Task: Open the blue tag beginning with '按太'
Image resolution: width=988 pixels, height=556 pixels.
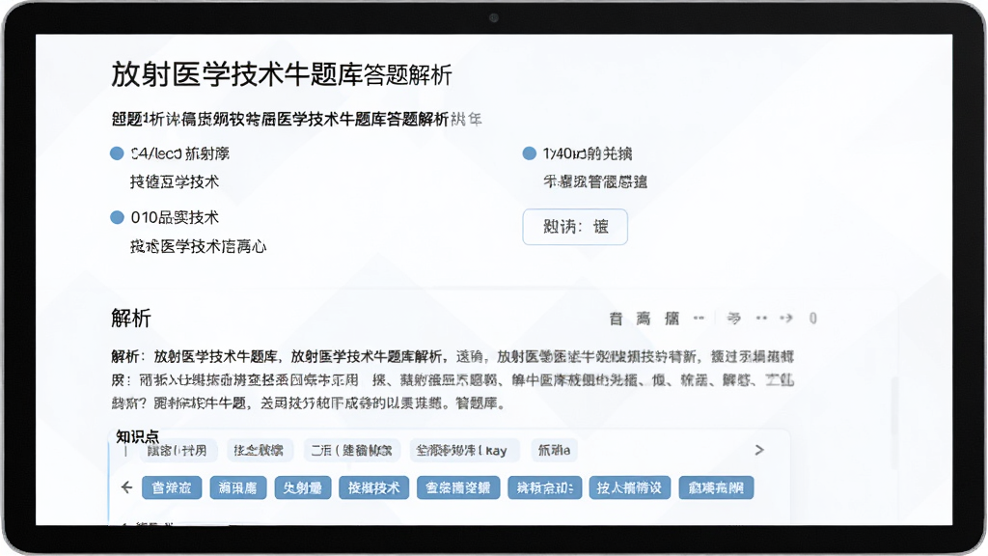Action: tap(629, 487)
